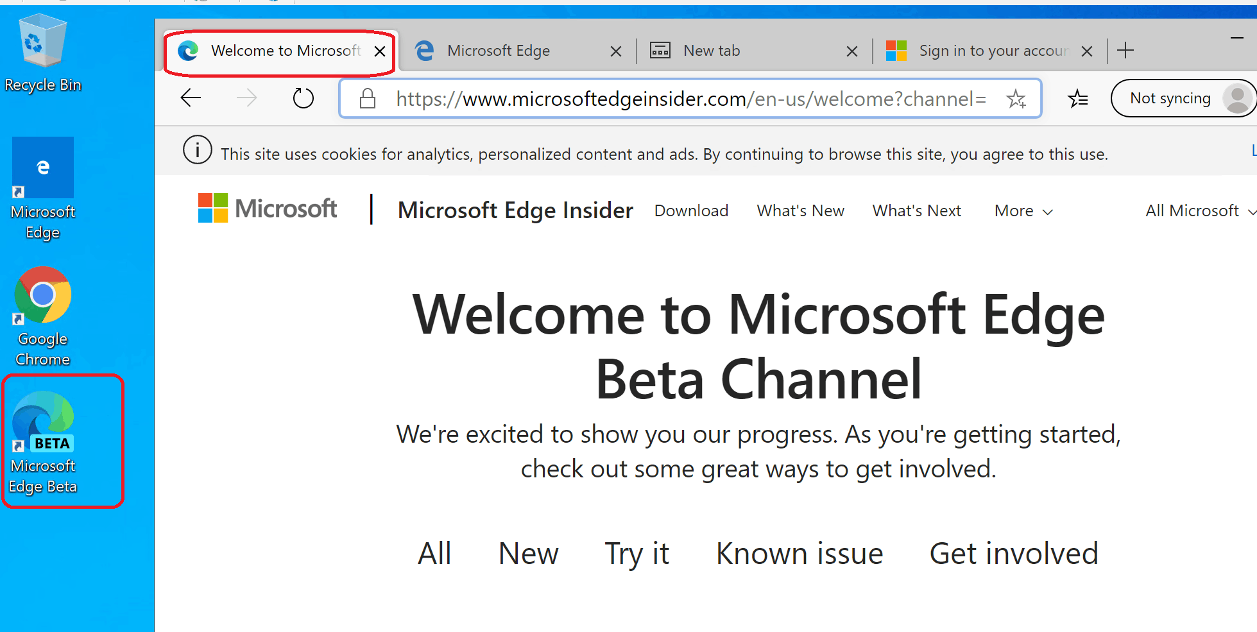This screenshot has width=1257, height=632.
Task: Switch to the New tab tab
Action: [753, 51]
